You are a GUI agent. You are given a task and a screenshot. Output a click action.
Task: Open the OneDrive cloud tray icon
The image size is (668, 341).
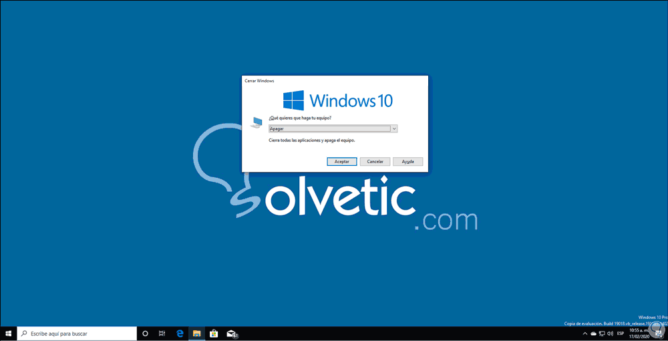[593, 334]
